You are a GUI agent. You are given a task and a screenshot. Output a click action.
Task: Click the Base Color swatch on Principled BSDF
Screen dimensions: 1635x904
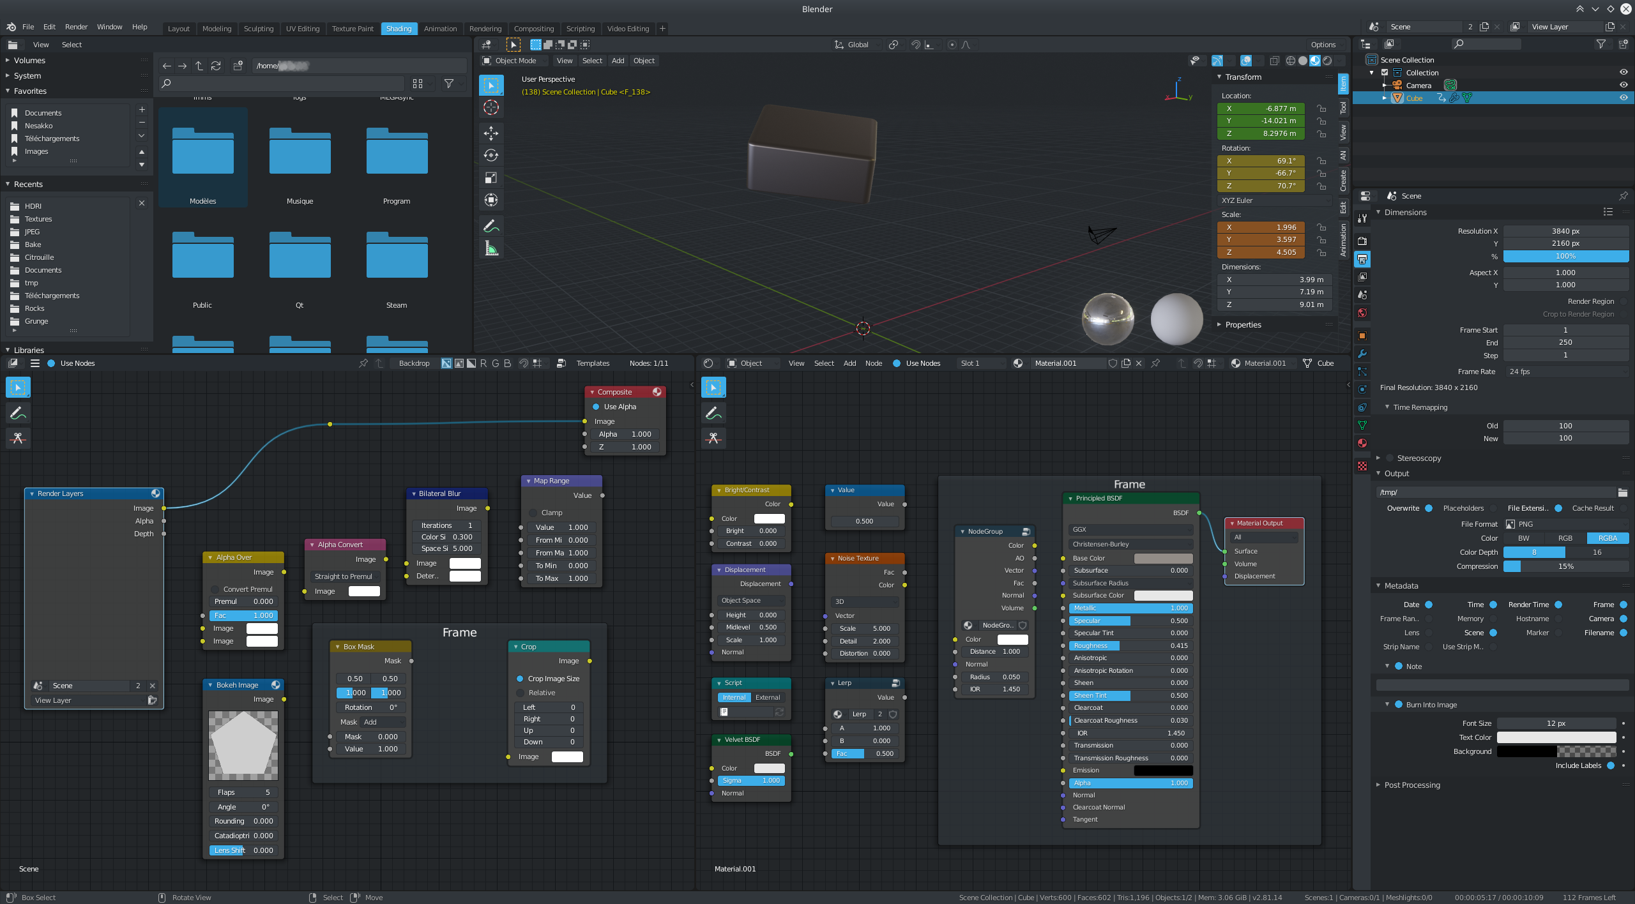point(1162,558)
